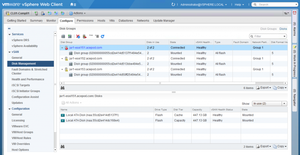The width and height of the screenshot is (300, 155).
Task: Switch to the Summary tab
Action: pos(36,20)
